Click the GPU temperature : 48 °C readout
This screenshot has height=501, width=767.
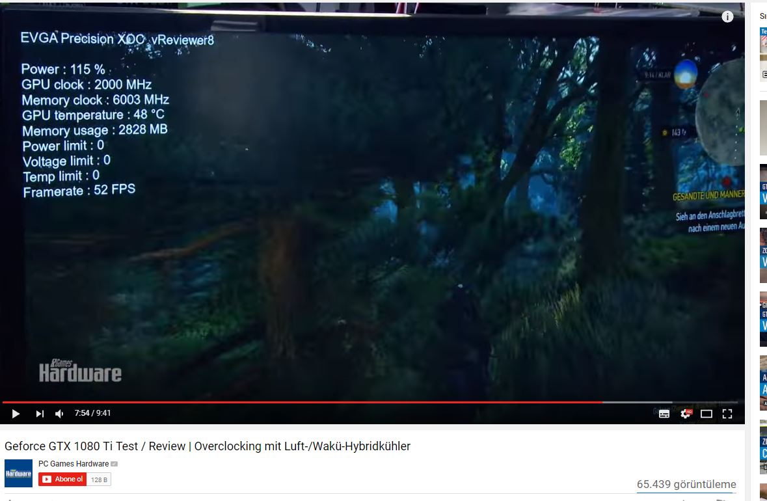94,115
